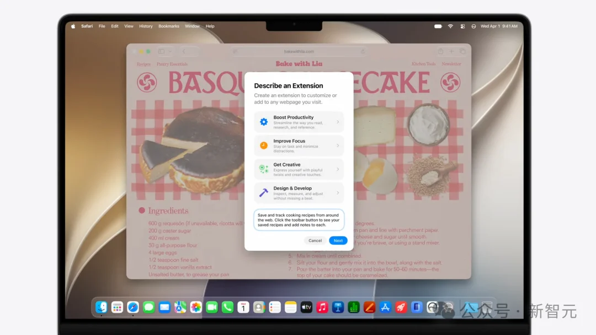The height and width of the screenshot is (335, 596).
Task: Launch Messages app in the dock
Action: (148, 307)
